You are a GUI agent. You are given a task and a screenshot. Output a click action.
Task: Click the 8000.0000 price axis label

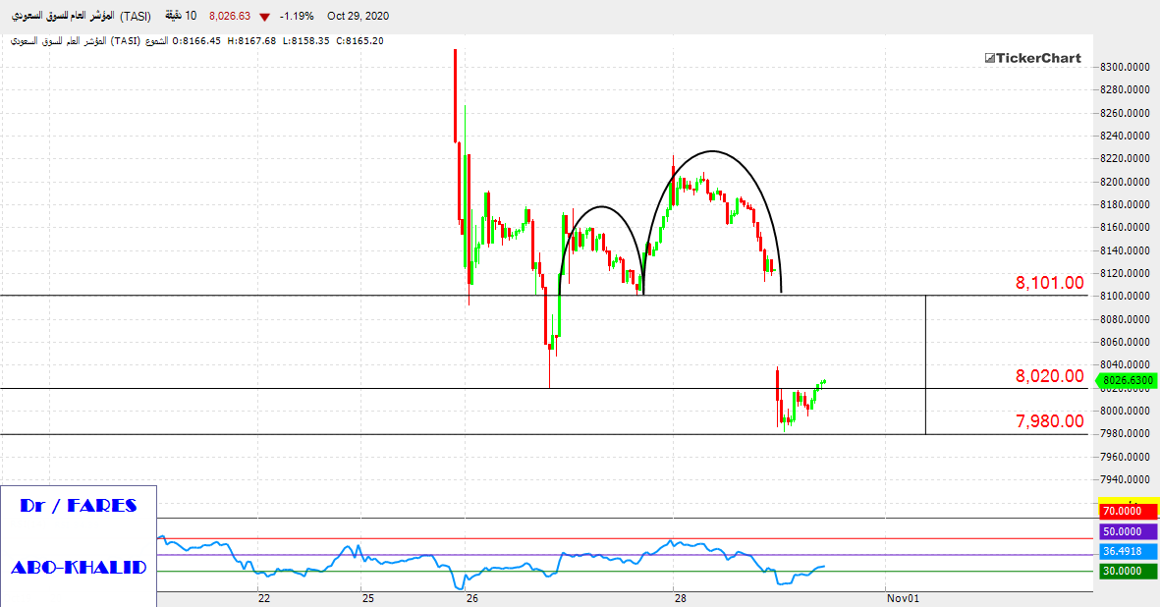[1125, 412]
